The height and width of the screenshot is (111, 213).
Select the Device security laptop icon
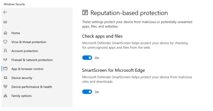[x=5, y=78]
